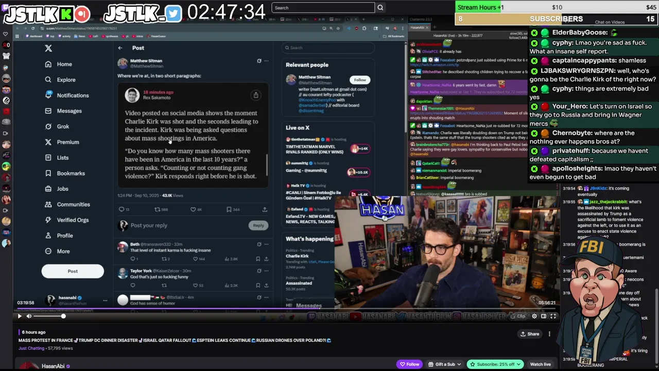Image resolution: width=659 pixels, height=371 pixels.
Task: Open Messages in X sidebar
Action: tap(63, 111)
